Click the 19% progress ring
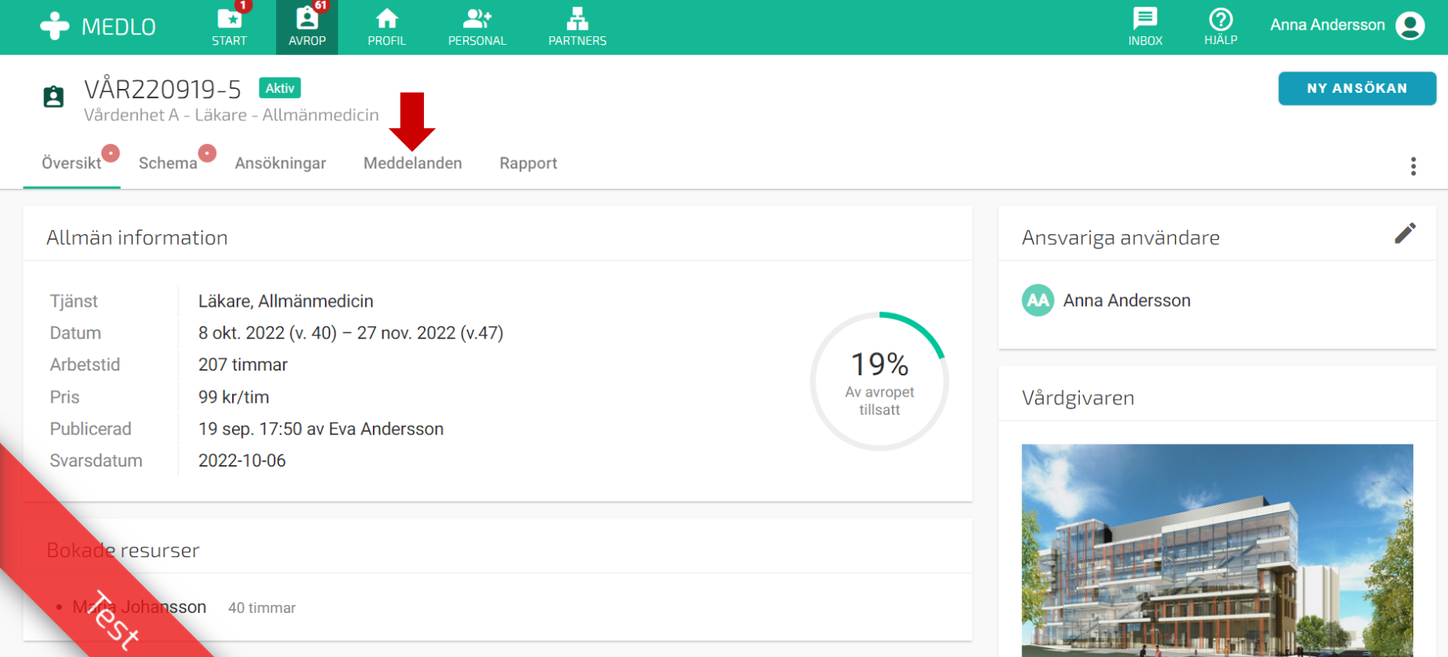1448x657 pixels. tap(879, 382)
